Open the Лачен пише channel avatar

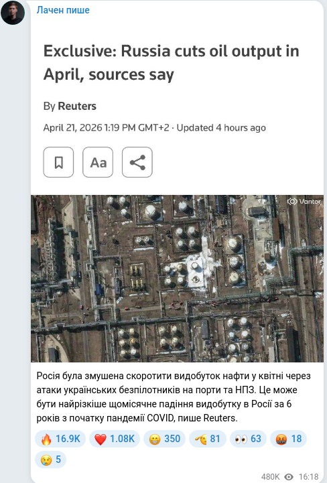(13, 12)
